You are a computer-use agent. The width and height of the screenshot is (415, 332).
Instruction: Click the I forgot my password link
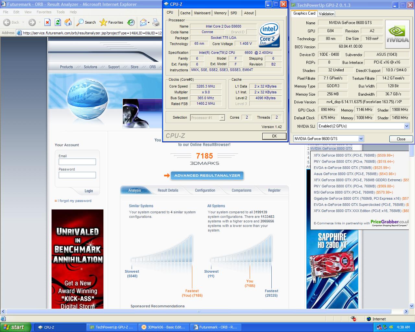(75, 201)
